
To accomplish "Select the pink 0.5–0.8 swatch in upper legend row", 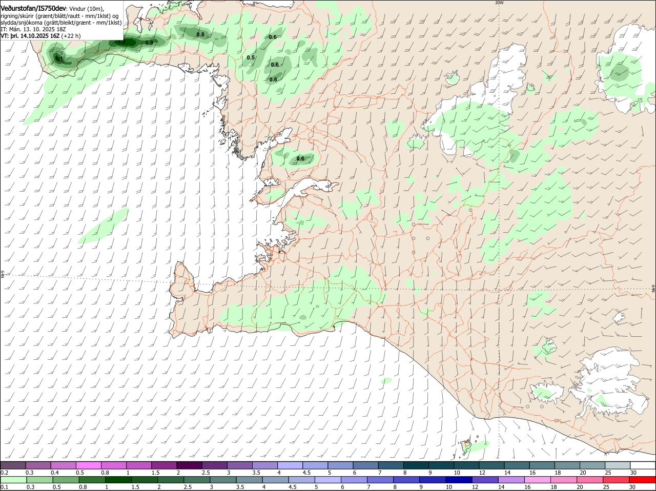I will 88,465.
